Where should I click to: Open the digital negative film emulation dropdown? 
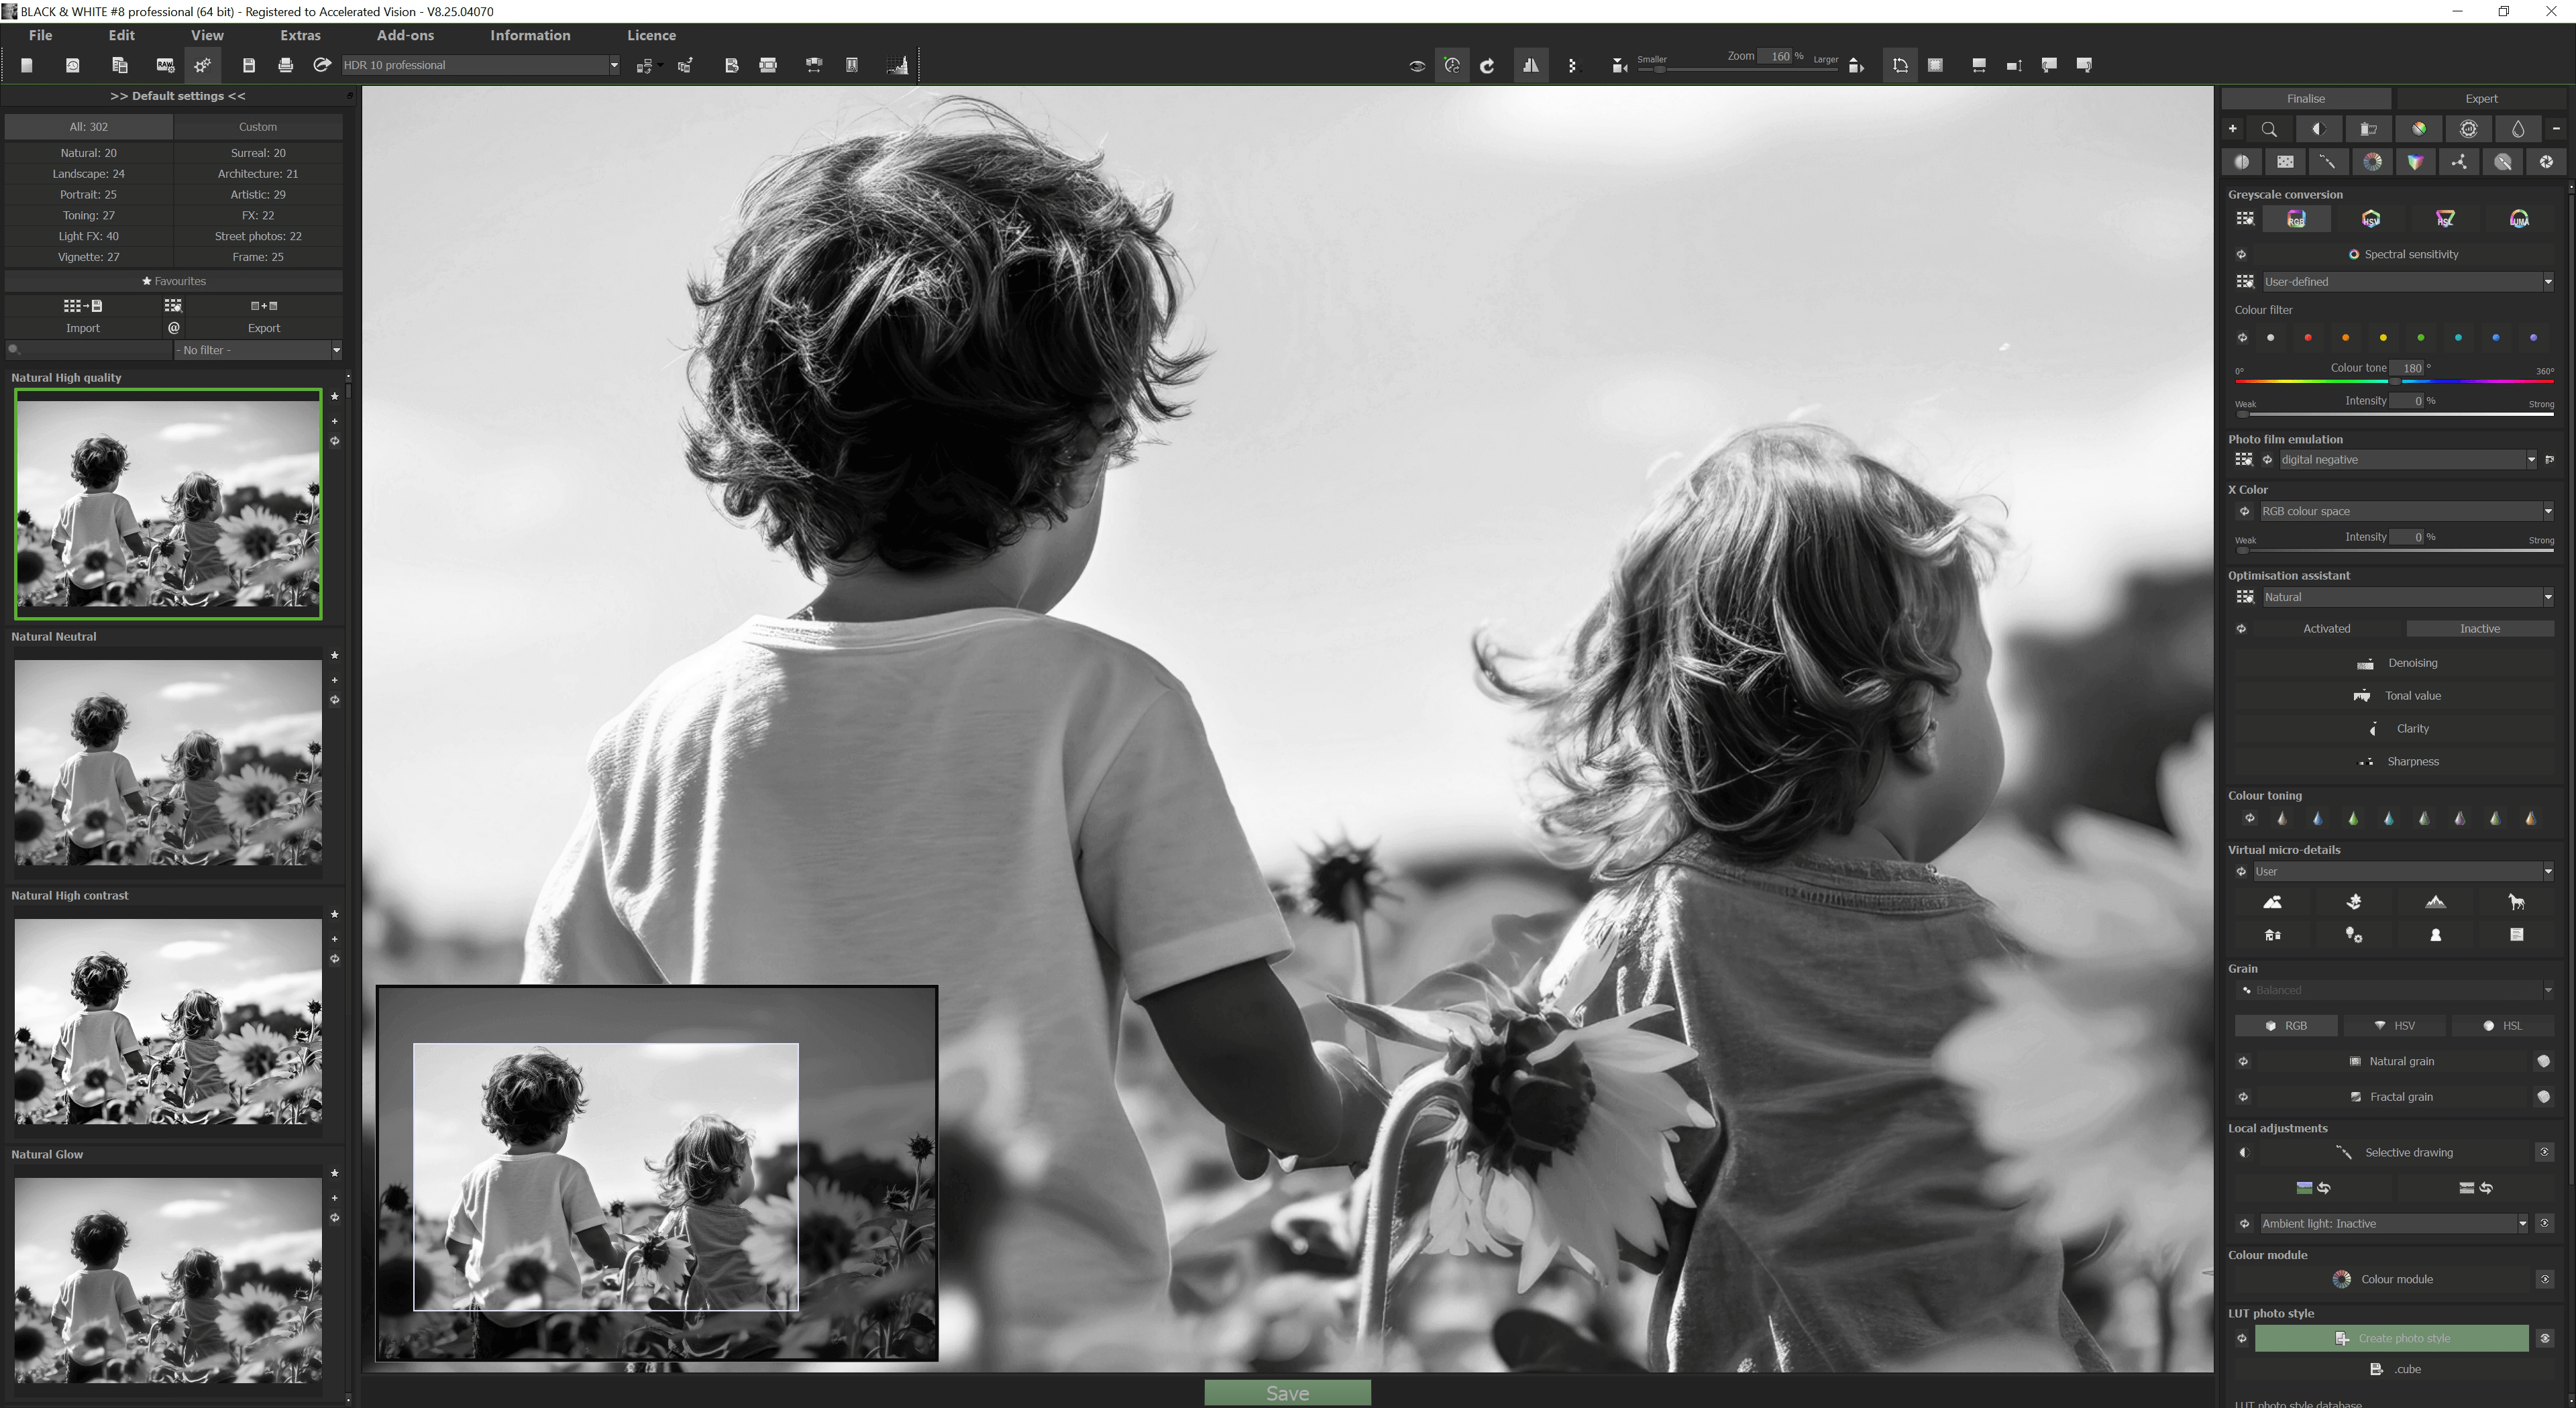[x=2531, y=459]
